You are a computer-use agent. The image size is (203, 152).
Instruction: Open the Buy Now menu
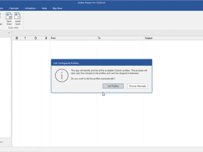(x=57, y=8)
